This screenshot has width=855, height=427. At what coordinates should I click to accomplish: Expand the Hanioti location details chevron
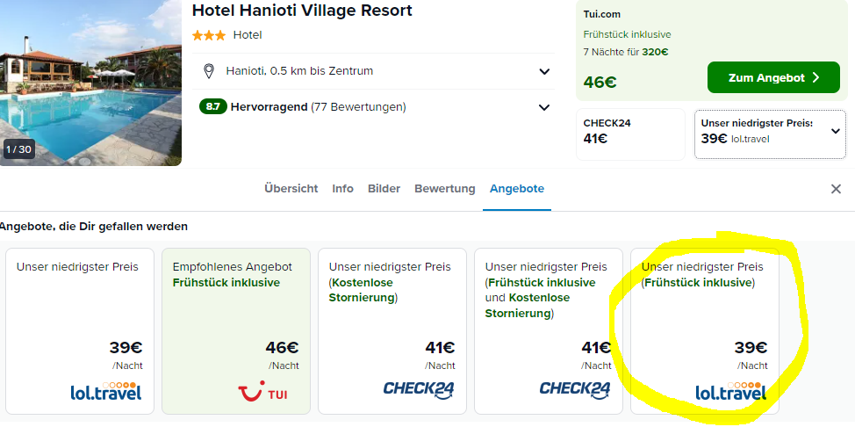[544, 71]
